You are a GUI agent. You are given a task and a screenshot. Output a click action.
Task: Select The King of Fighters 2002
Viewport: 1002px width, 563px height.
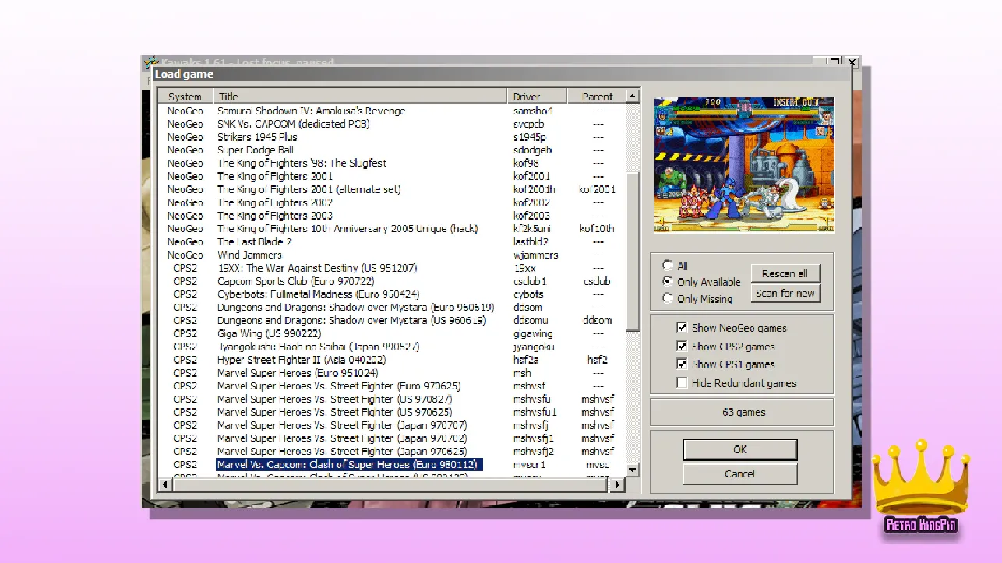(392, 202)
